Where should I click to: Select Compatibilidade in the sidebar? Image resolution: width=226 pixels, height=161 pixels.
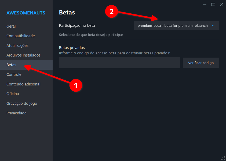click(21, 36)
